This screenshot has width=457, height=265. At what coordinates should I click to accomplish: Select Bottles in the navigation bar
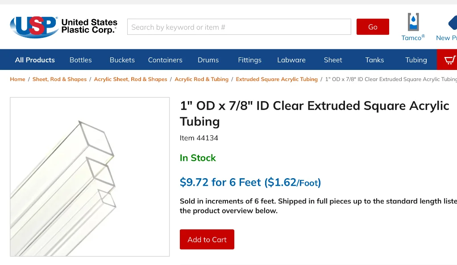coord(81,60)
